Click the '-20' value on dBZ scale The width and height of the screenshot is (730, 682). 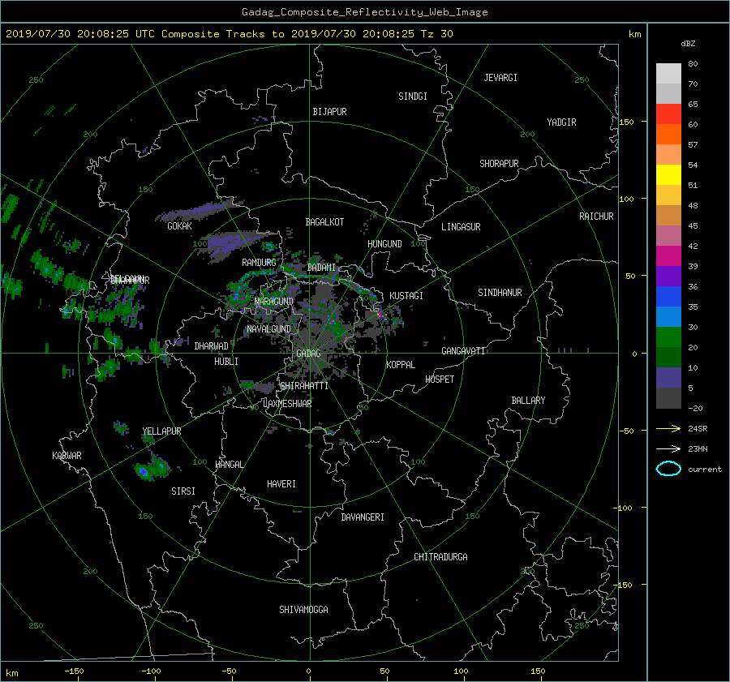click(695, 408)
